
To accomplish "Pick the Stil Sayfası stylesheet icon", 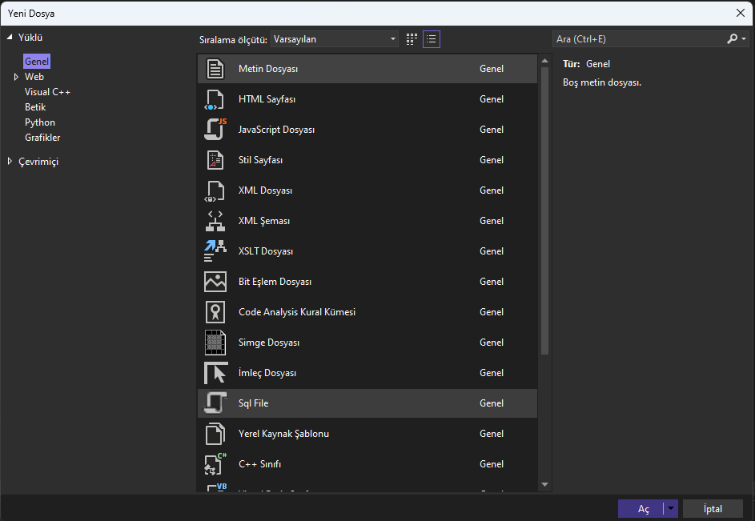I will click(215, 160).
